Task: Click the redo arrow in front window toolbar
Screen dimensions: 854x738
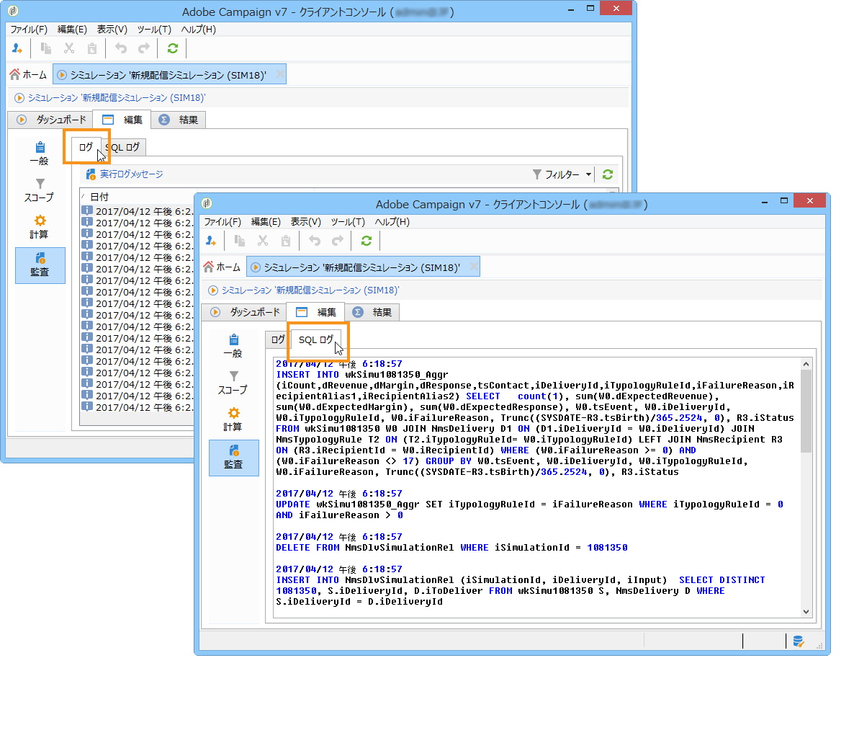Action: click(338, 241)
